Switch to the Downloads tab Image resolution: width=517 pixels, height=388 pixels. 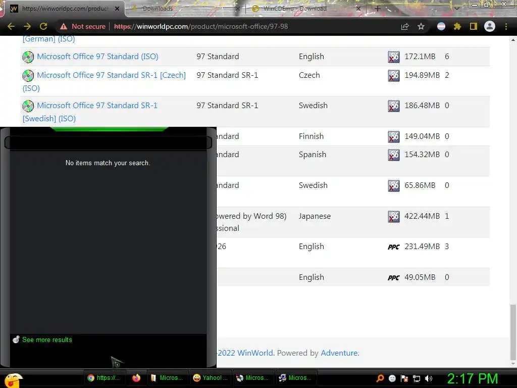tap(158, 9)
